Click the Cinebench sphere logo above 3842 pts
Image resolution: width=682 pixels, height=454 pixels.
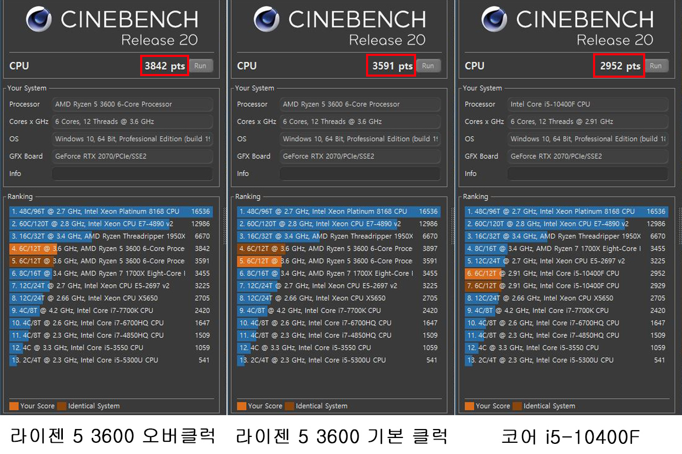click(39, 20)
